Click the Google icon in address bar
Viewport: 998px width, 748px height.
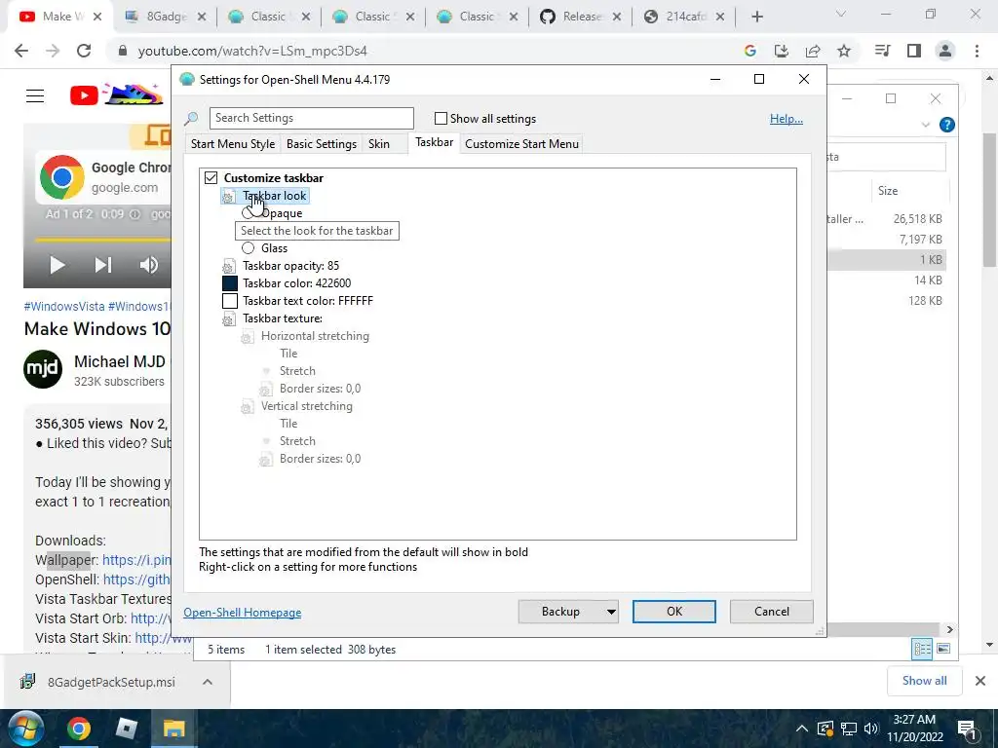[x=749, y=51]
